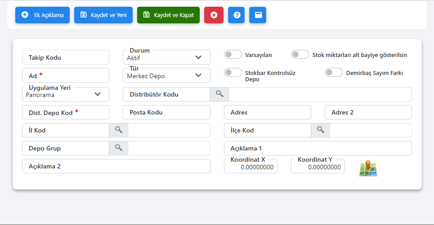Screen dimensions: 434x225
Task: Click Ek Açıklama button
Action: tap(42, 15)
